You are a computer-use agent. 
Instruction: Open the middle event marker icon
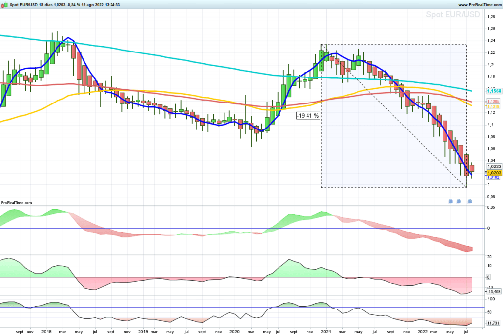(x=459, y=202)
